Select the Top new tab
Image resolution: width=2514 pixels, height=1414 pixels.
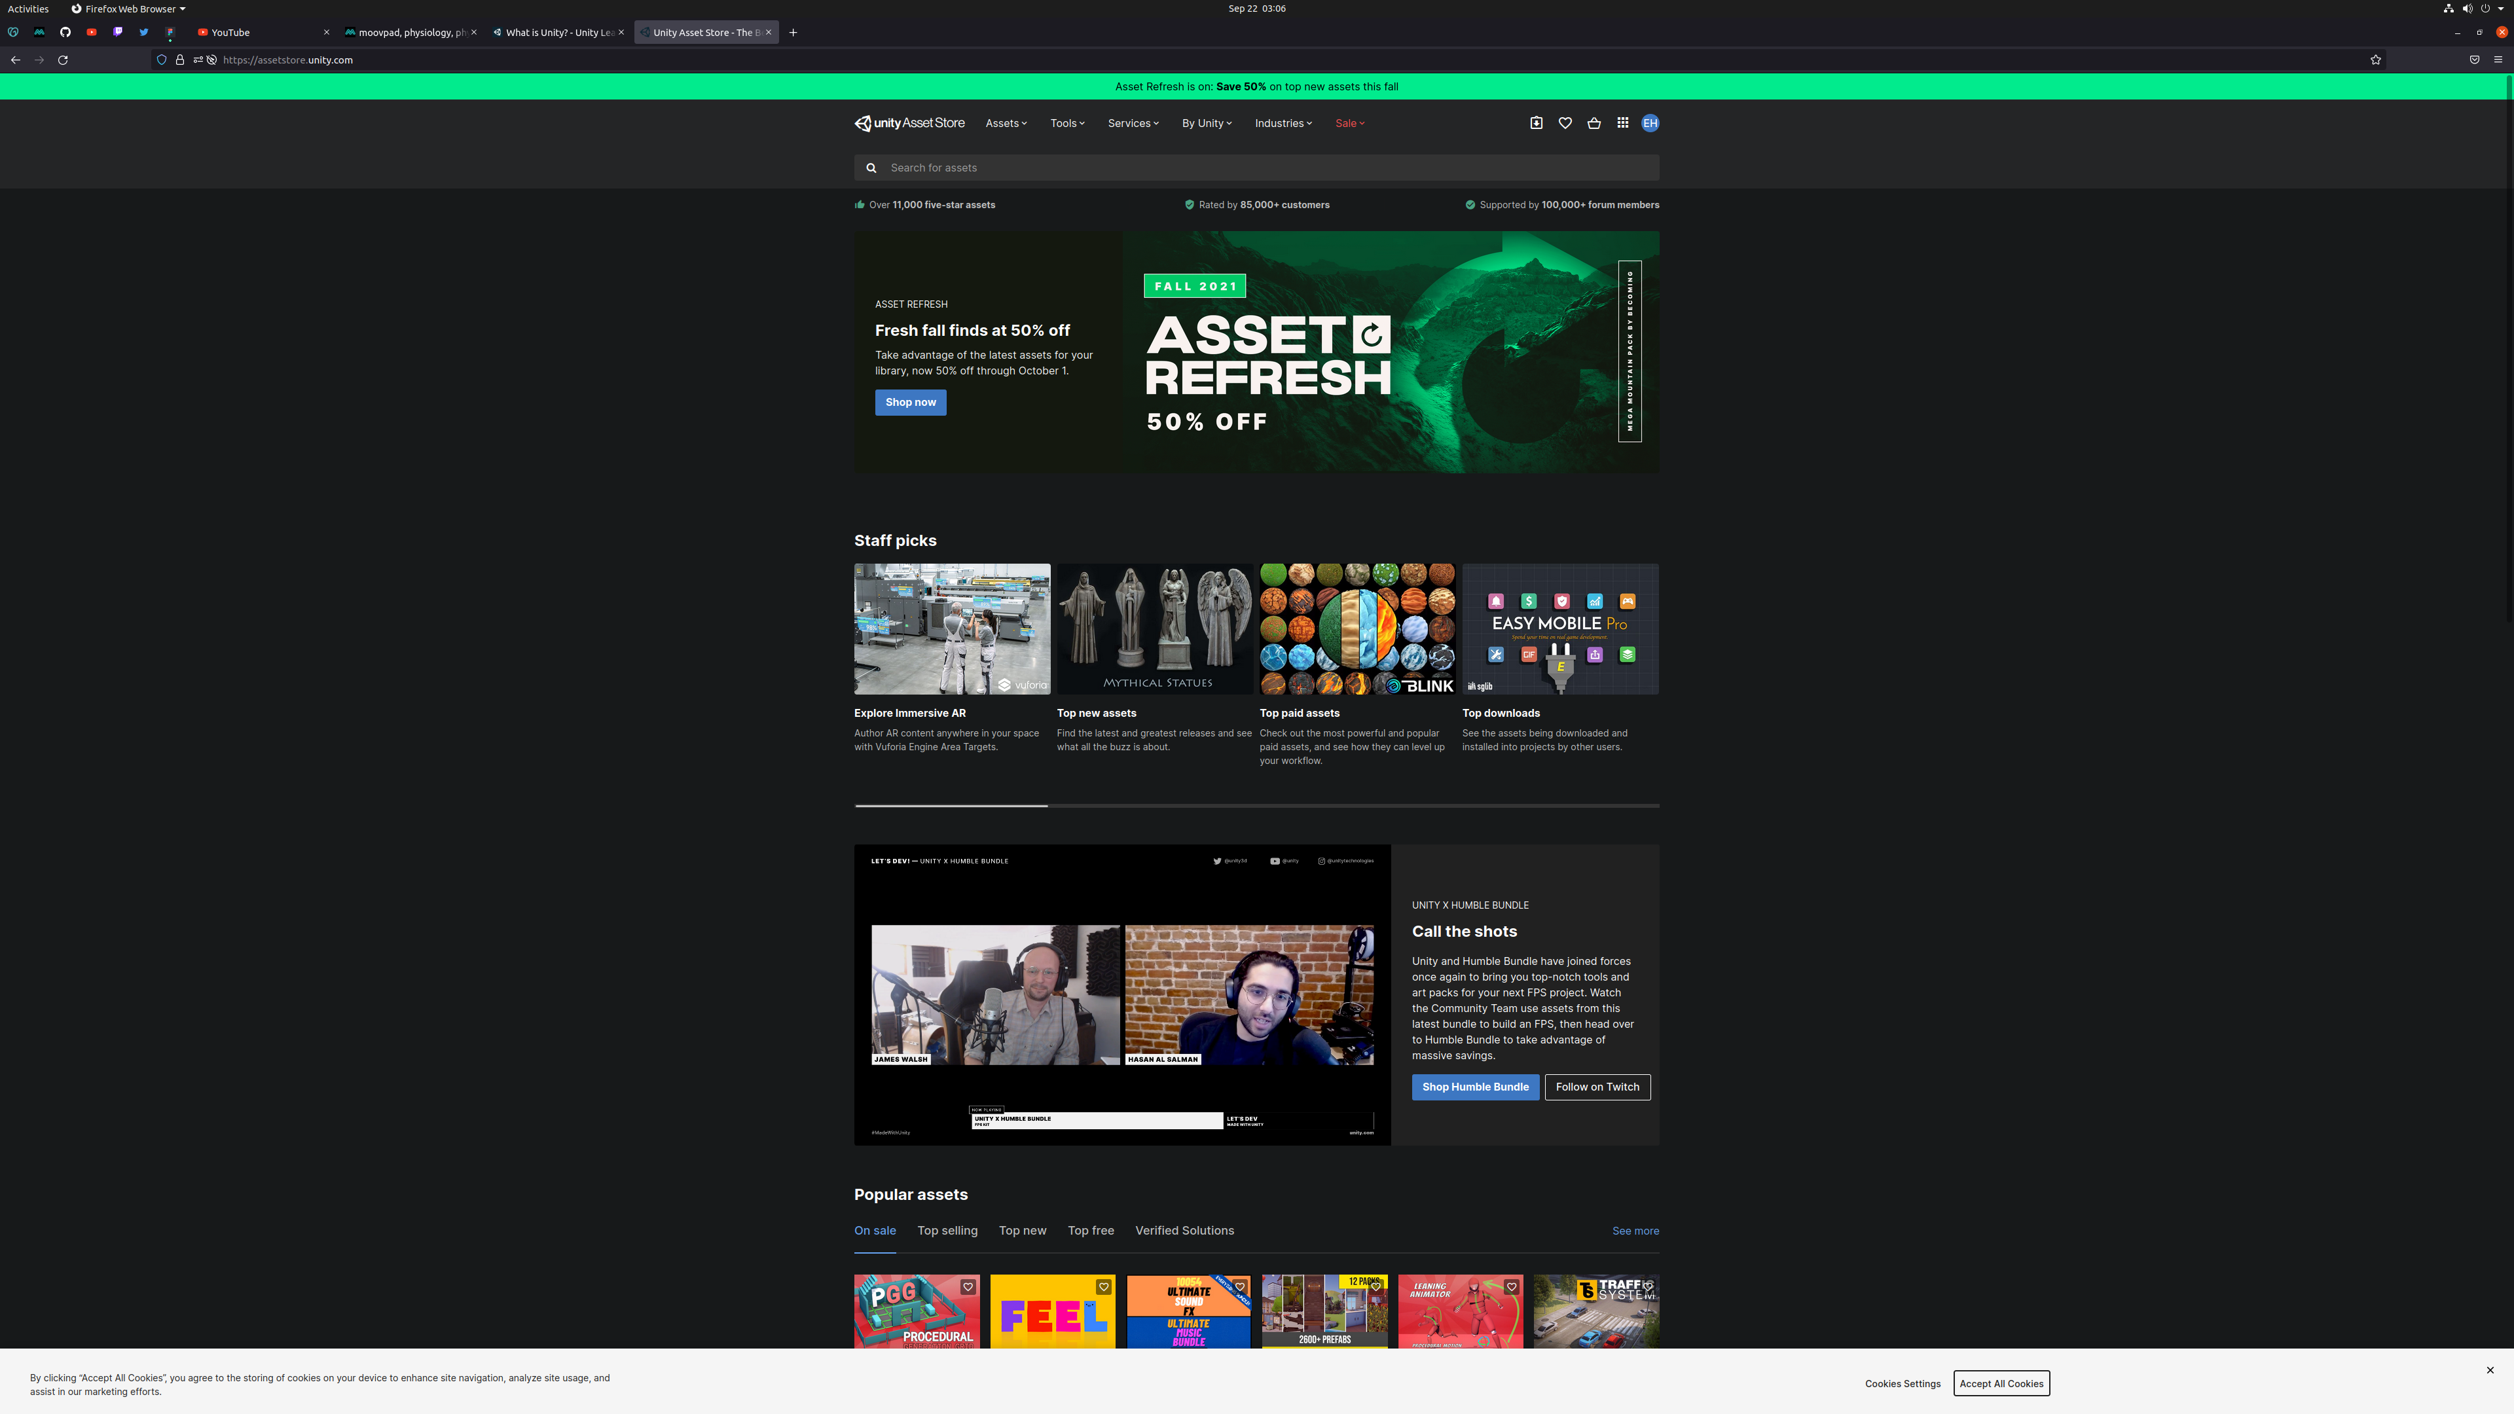1022,1231
